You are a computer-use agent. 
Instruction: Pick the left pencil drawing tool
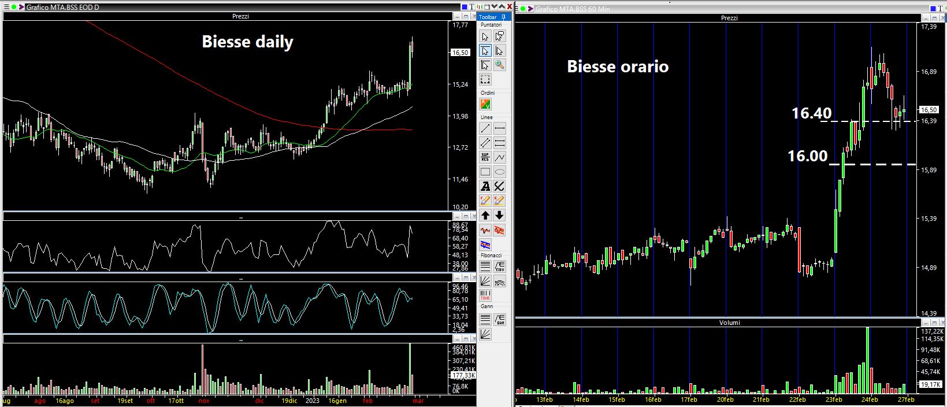tap(485, 201)
